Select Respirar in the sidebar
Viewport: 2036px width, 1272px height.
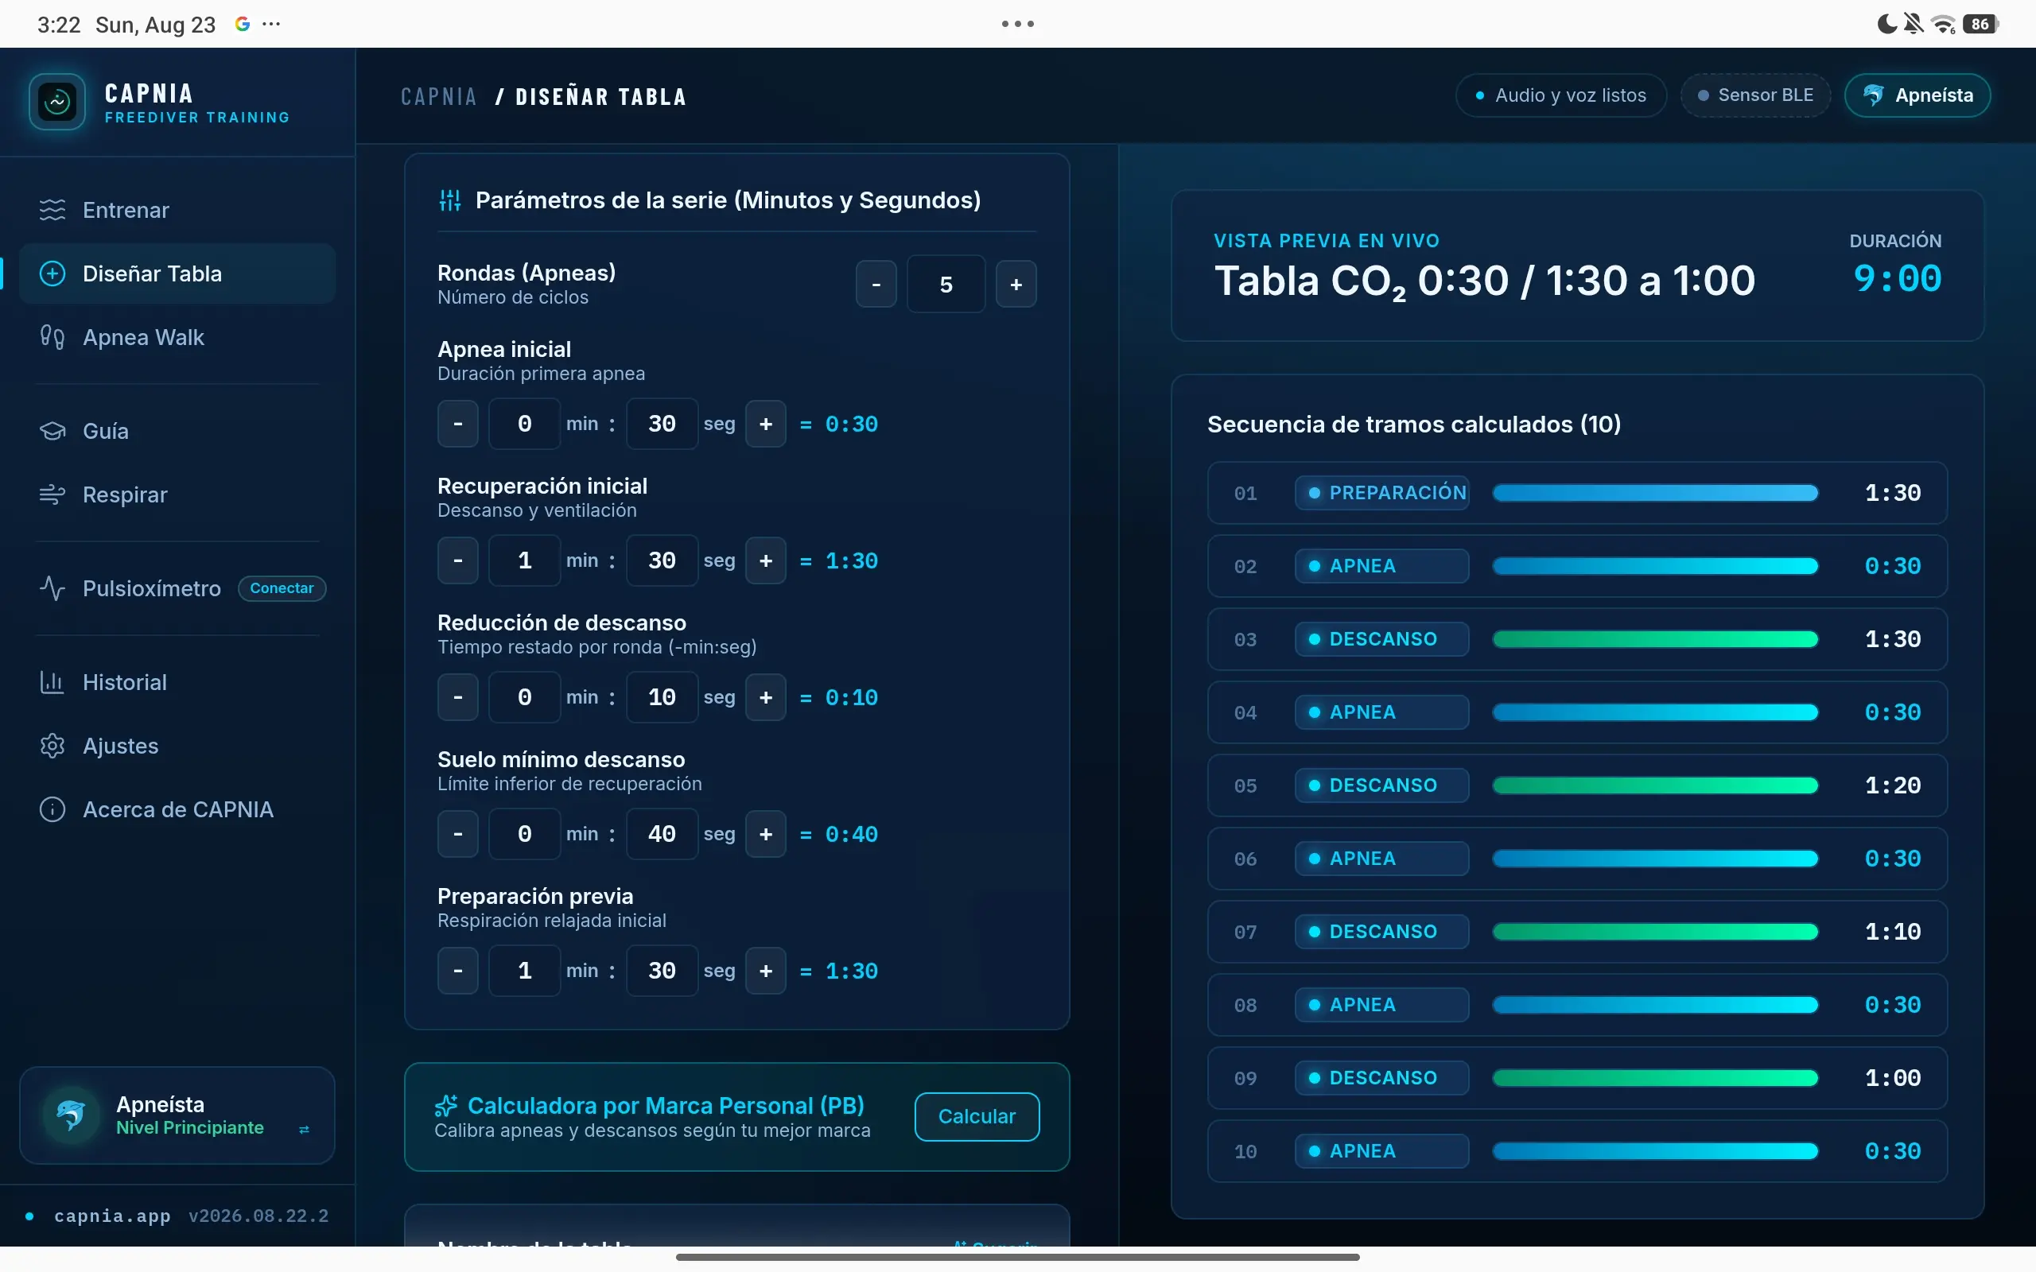pyautogui.click(x=177, y=494)
